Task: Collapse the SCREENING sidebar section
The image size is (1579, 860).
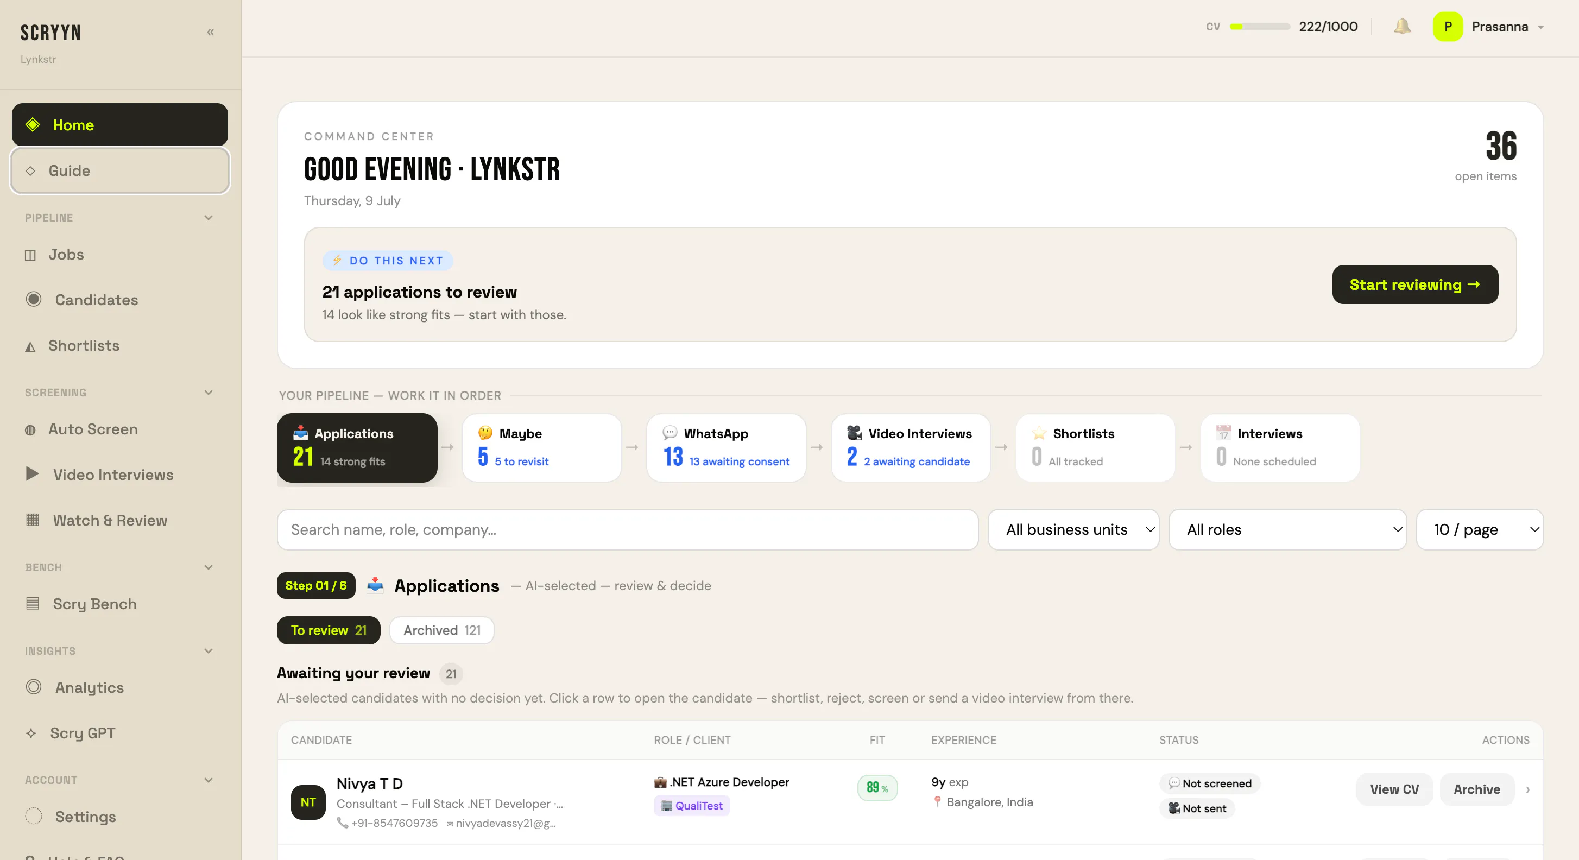Action: tap(209, 393)
